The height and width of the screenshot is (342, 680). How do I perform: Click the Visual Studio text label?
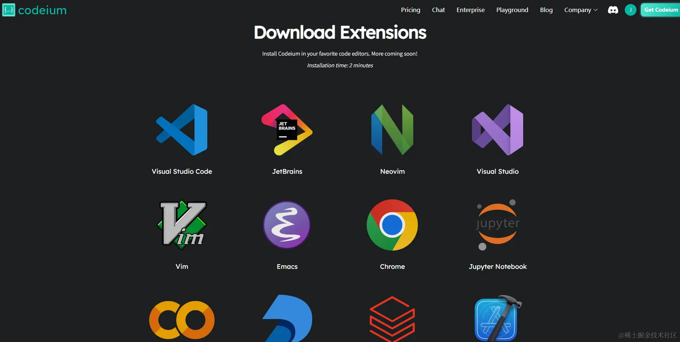498,171
